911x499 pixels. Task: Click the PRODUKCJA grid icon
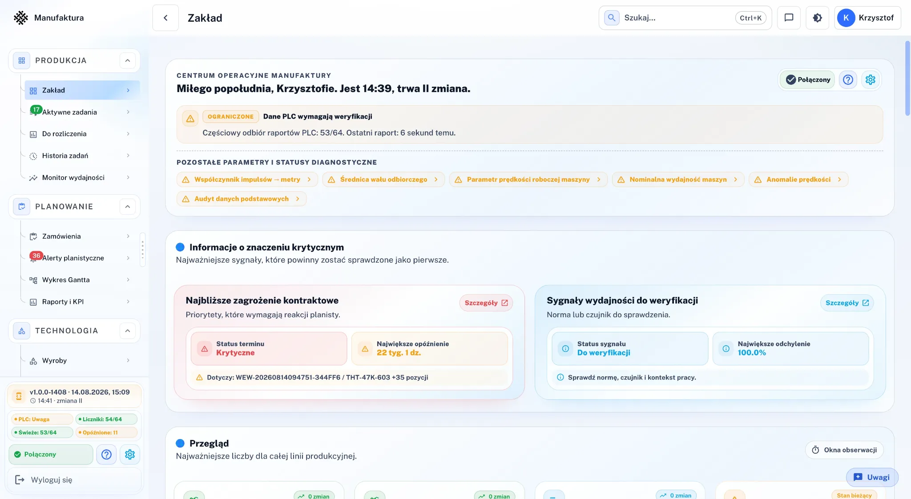point(21,60)
